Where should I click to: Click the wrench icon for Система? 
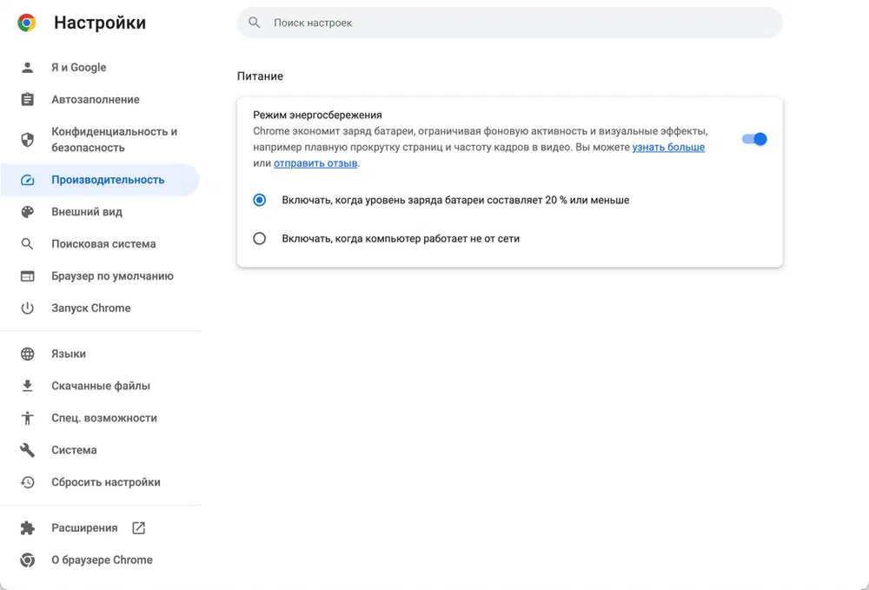[28, 450]
